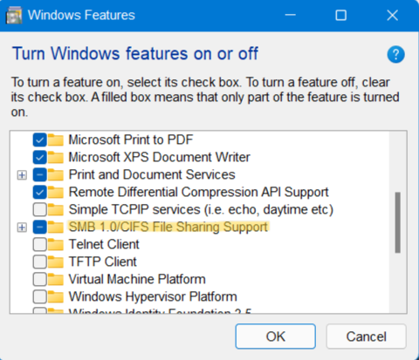419x360 pixels.
Task: Toggle Remote Differential Compression API Support checkbox
Action: (39, 193)
